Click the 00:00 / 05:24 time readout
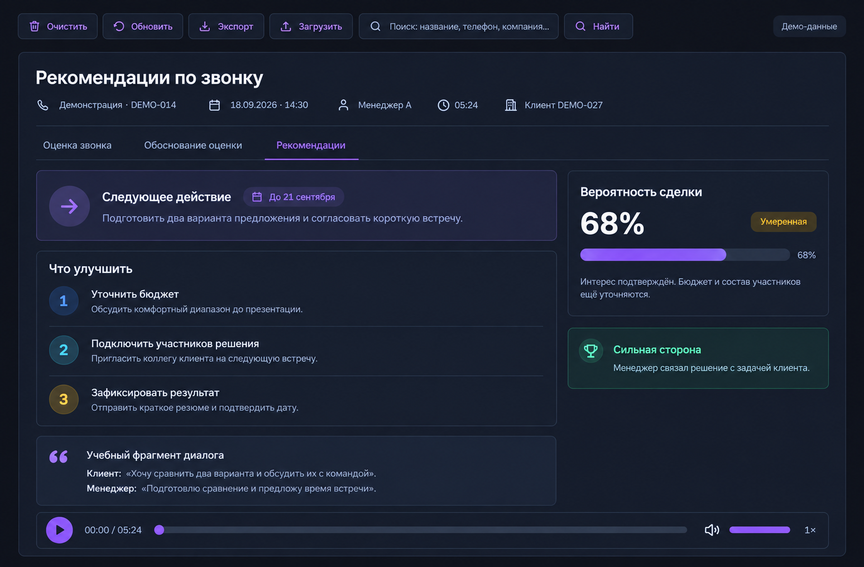This screenshot has height=567, width=864. click(x=113, y=530)
